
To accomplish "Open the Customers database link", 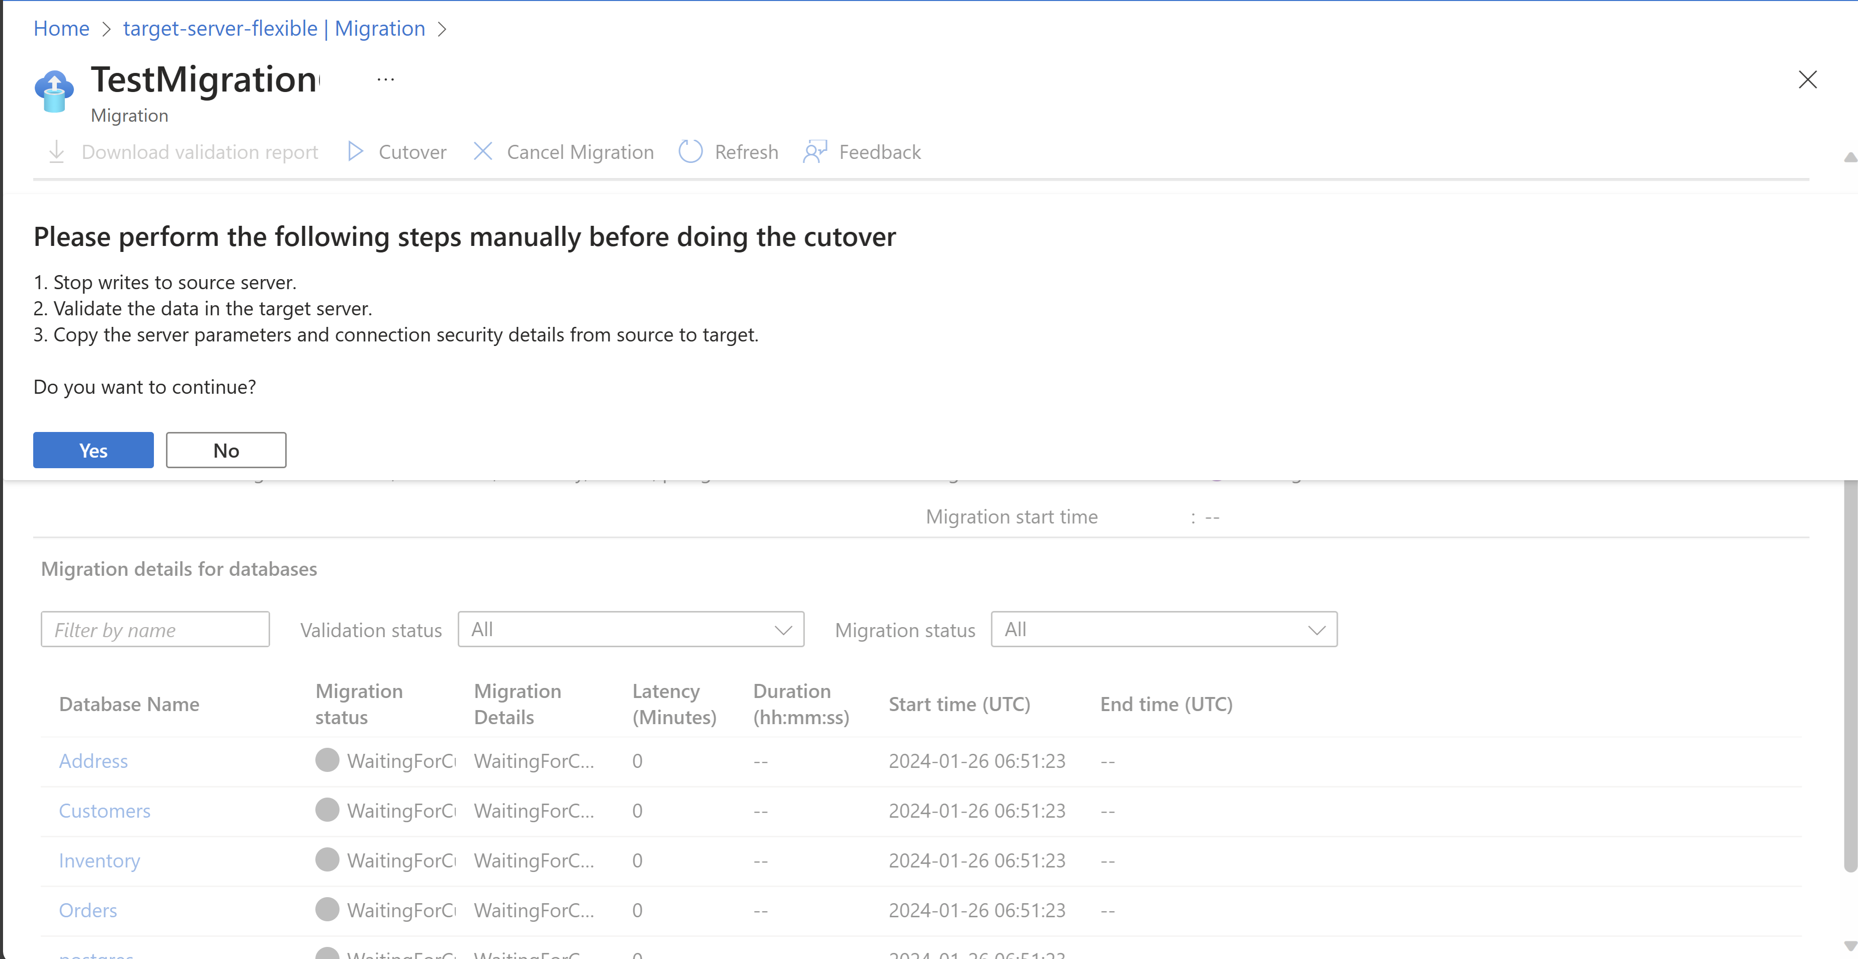I will tap(105, 811).
